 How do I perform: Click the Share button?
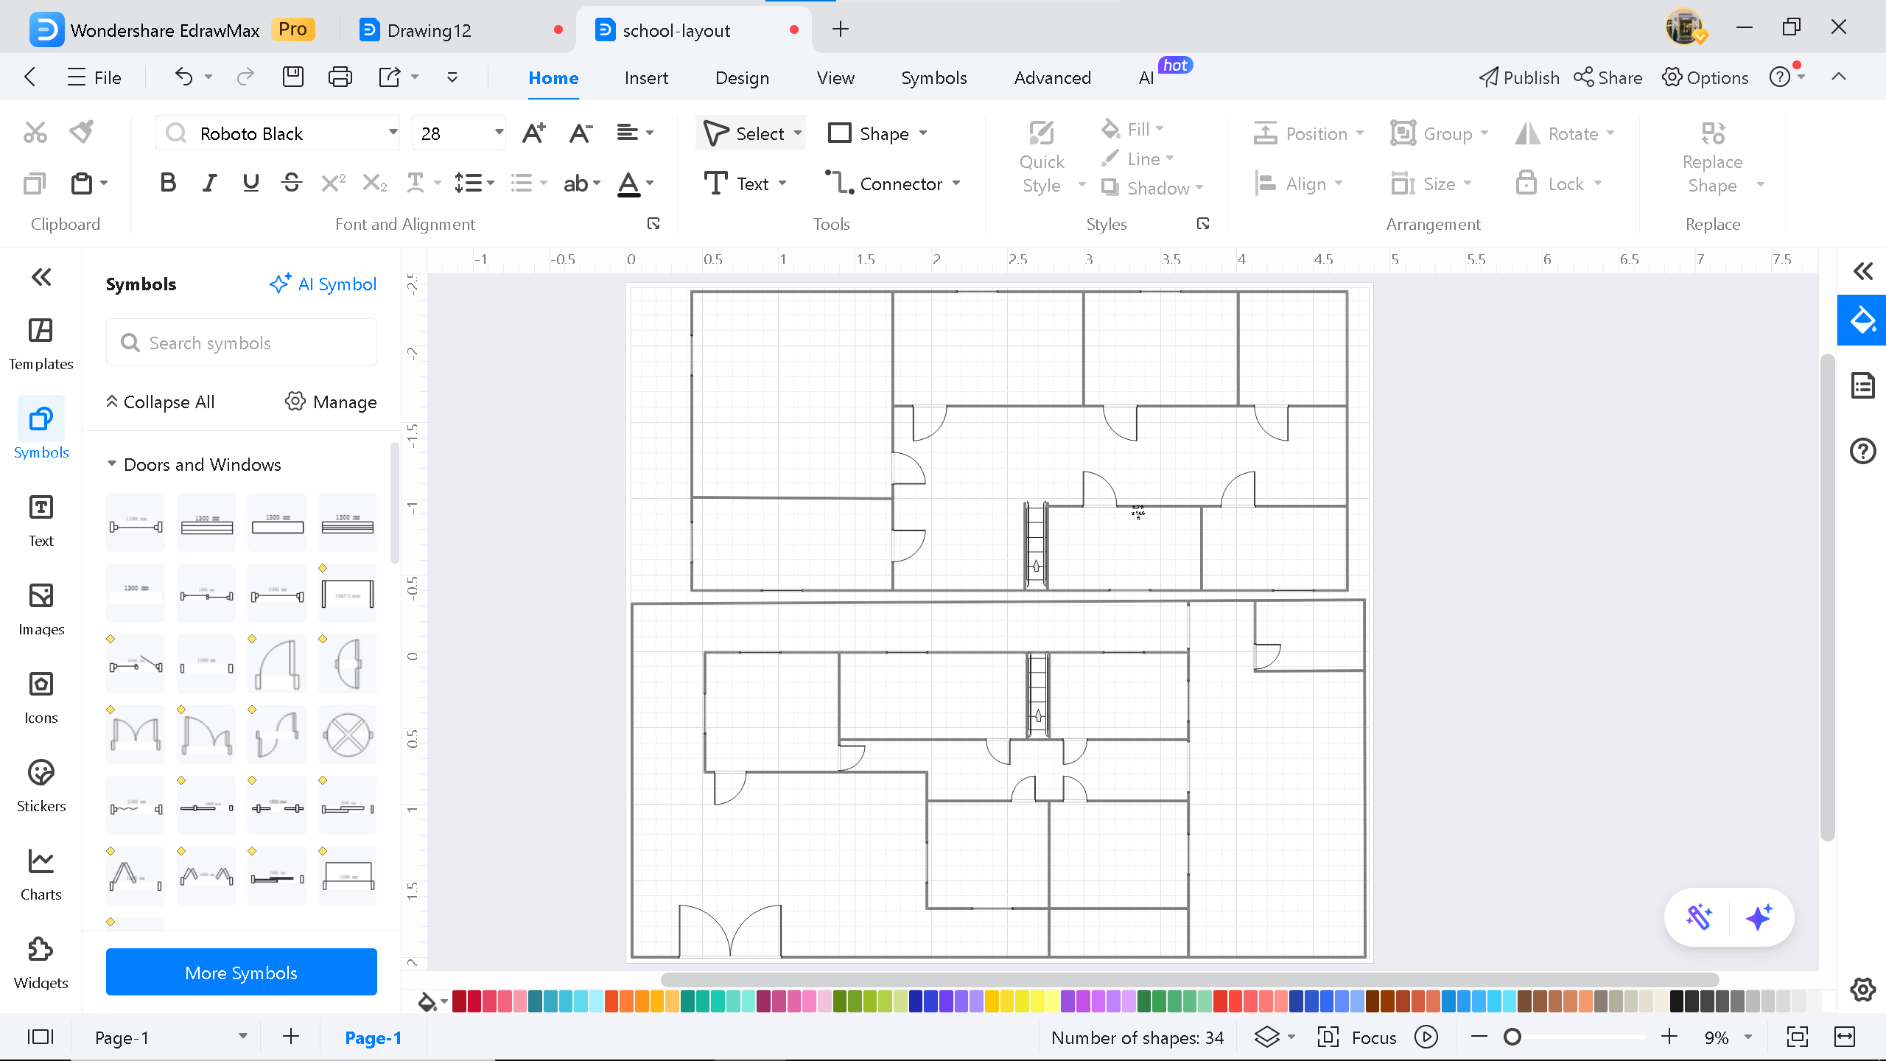tap(1608, 77)
